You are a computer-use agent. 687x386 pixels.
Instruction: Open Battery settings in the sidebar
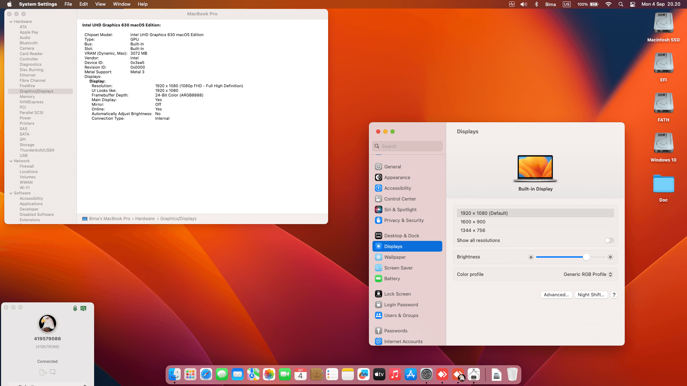(392, 279)
